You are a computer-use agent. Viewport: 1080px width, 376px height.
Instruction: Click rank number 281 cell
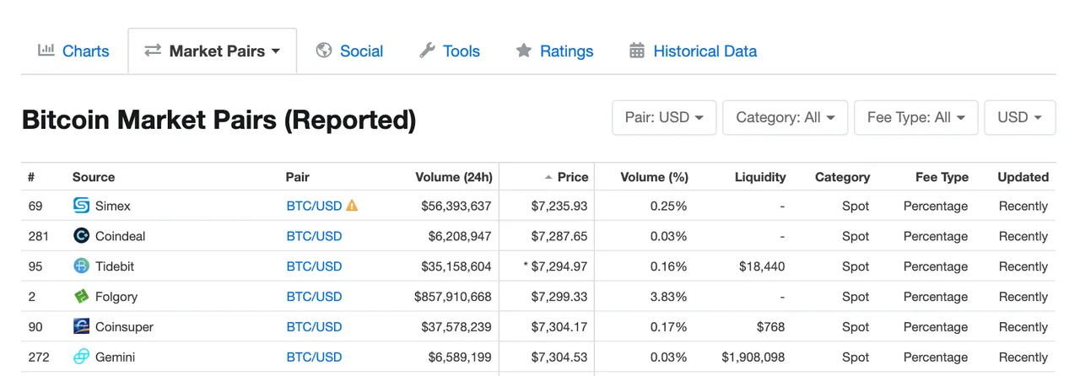pos(38,236)
